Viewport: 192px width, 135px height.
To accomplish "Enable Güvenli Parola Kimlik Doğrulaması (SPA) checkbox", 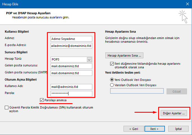I will [x=6, y=107].
